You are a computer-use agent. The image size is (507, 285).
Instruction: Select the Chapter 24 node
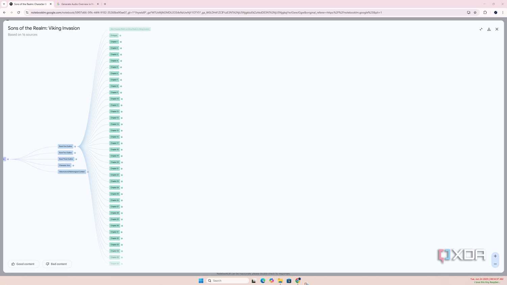coord(115,188)
